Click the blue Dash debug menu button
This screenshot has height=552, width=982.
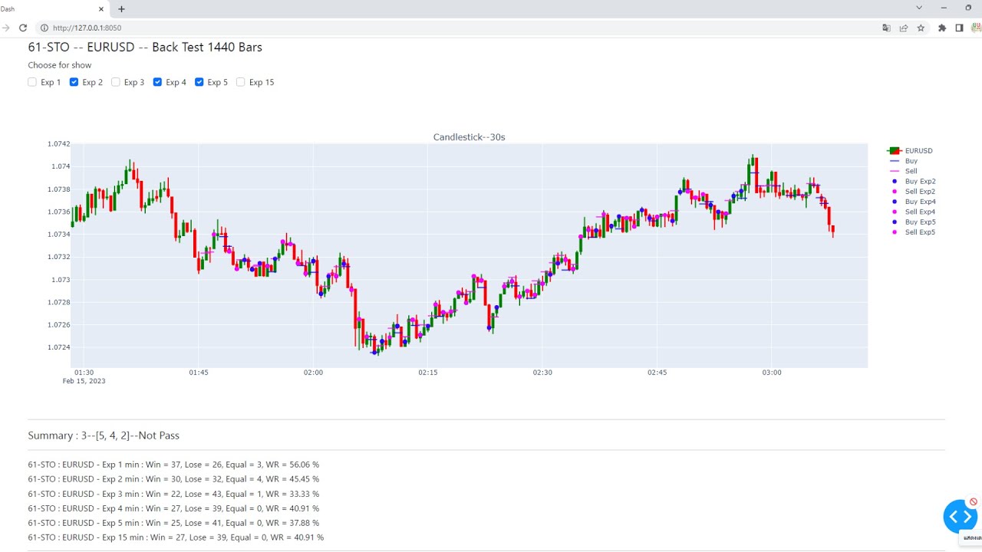point(960,517)
